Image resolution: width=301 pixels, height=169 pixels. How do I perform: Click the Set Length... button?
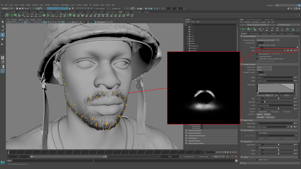[260, 117]
